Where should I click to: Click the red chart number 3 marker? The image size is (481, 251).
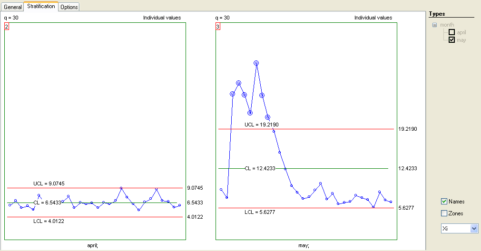[218, 27]
